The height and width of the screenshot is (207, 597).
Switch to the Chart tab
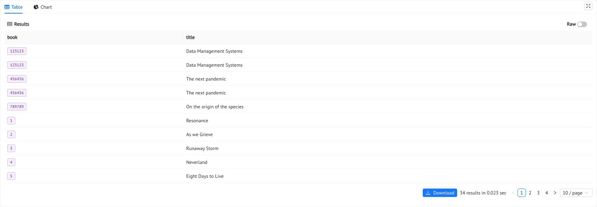click(x=43, y=7)
